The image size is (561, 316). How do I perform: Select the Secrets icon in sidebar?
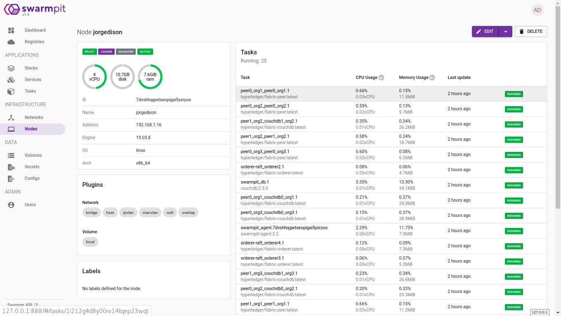click(11, 167)
